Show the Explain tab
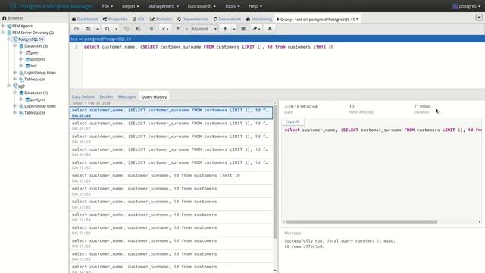485x273 pixels. 106,96
